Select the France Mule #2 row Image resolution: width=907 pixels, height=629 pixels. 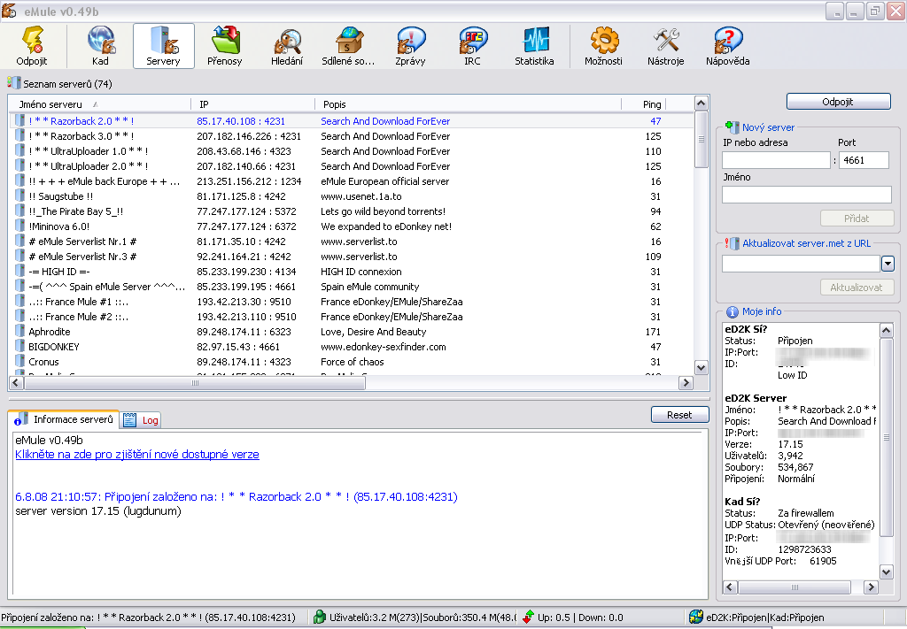tap(352, 317)
